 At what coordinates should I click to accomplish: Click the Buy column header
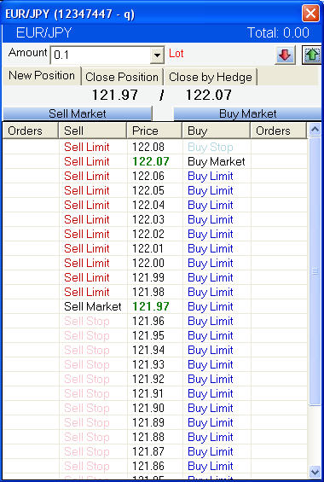217,131
